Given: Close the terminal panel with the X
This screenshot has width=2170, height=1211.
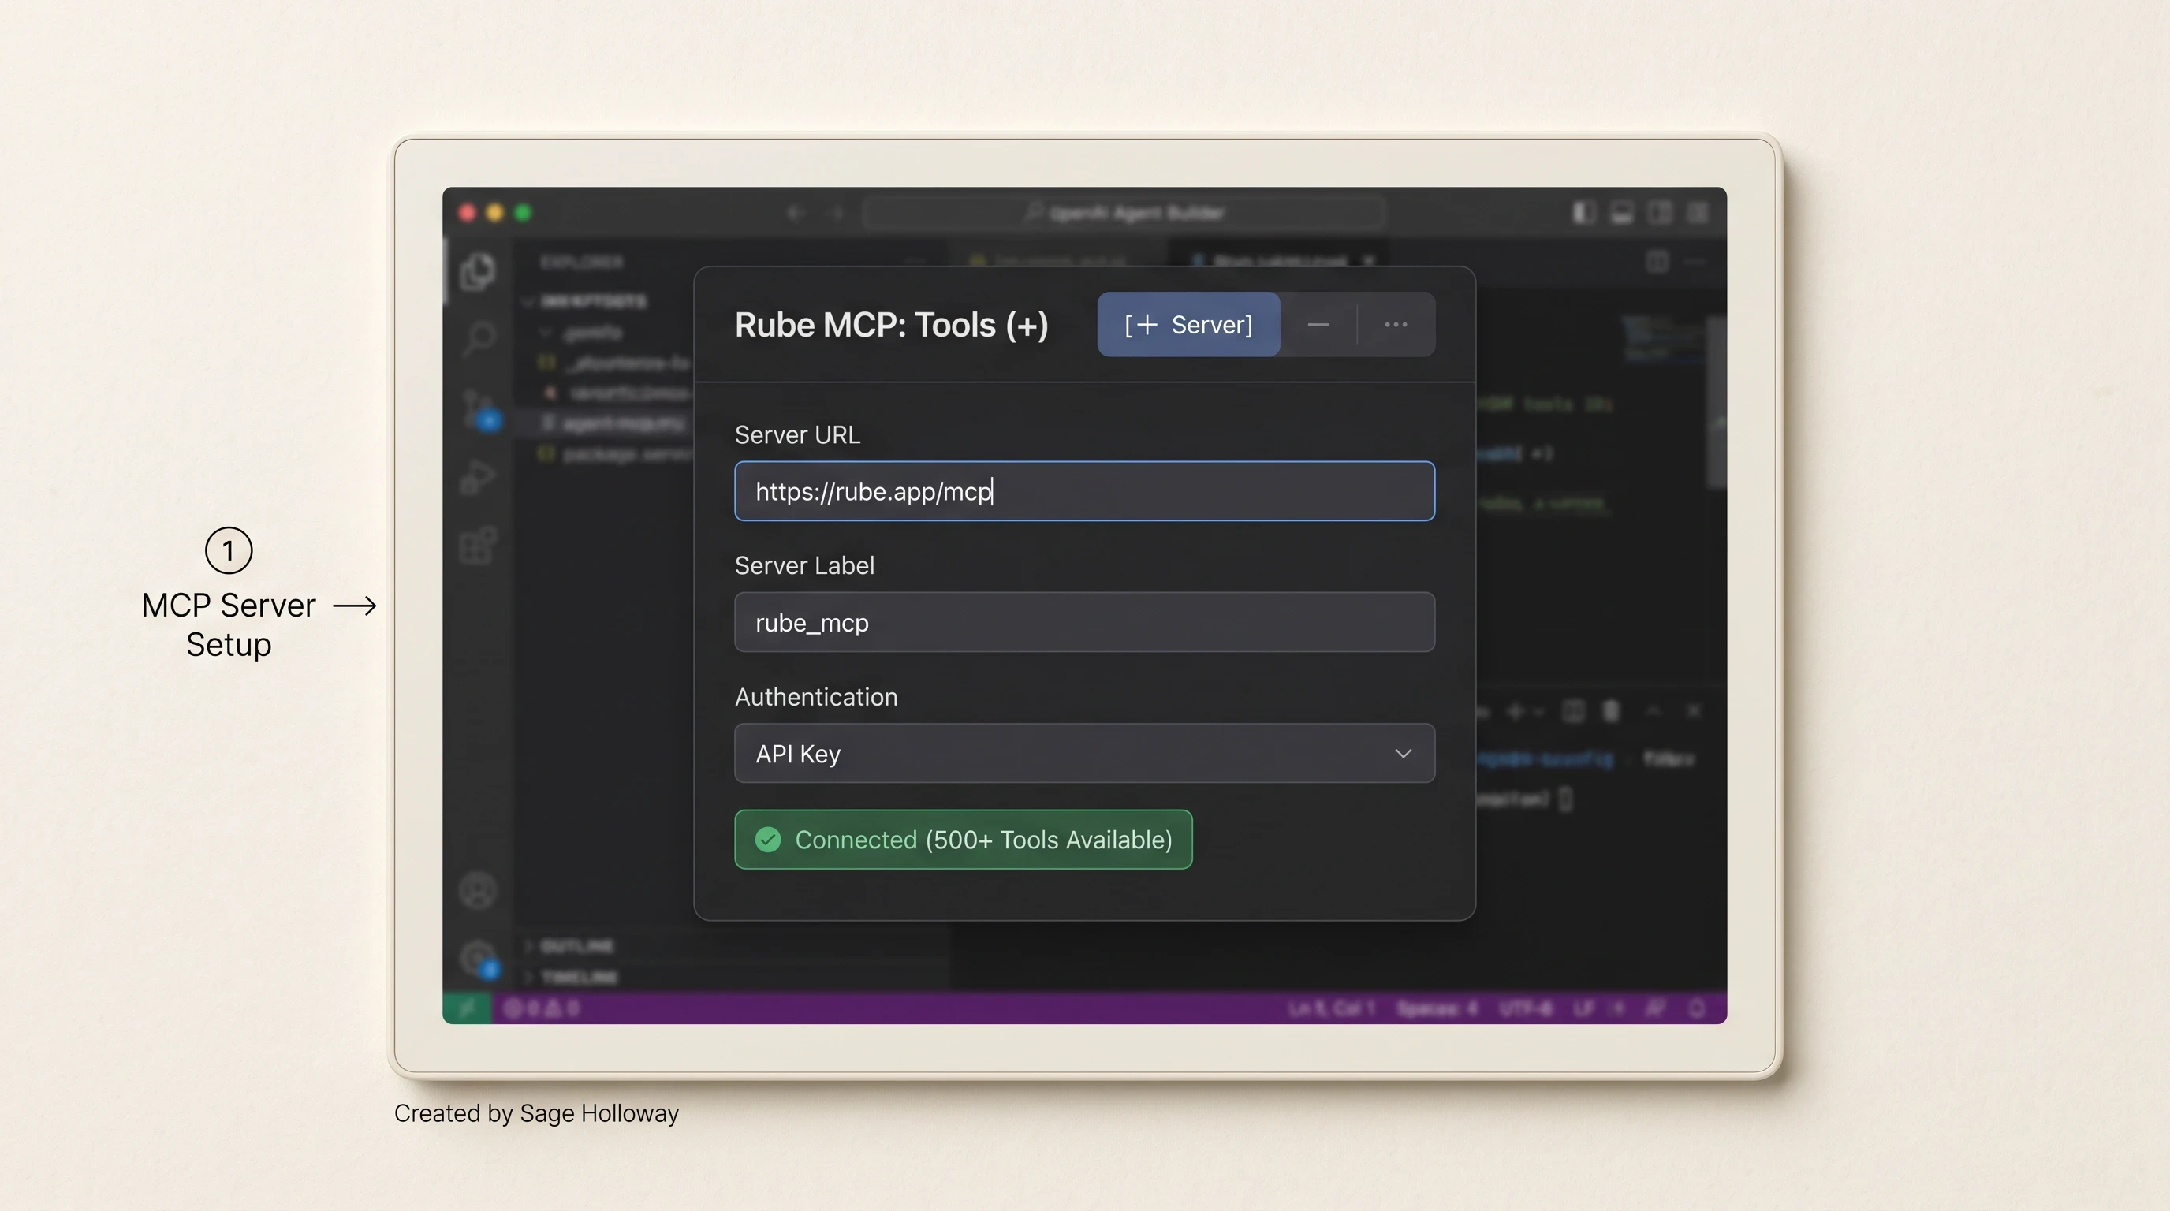Looking at the screenshot, I should [1694, 712].
